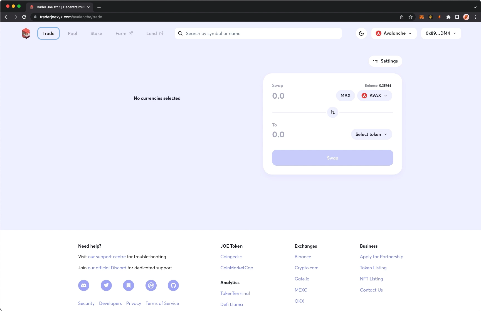This screenshot has height=311, width=481.
Task: Click the yellow cube extension icon
Action: point(431,17)
